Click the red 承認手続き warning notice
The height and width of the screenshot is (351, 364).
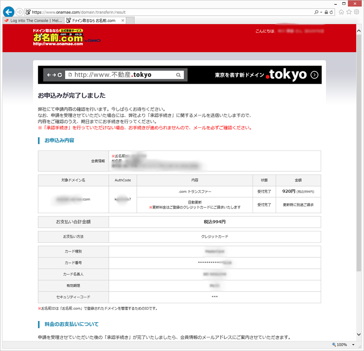(x=146, y=128)
